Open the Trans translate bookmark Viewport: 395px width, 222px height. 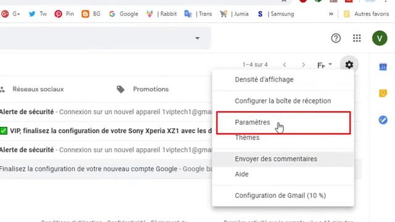tap(198, 14)
